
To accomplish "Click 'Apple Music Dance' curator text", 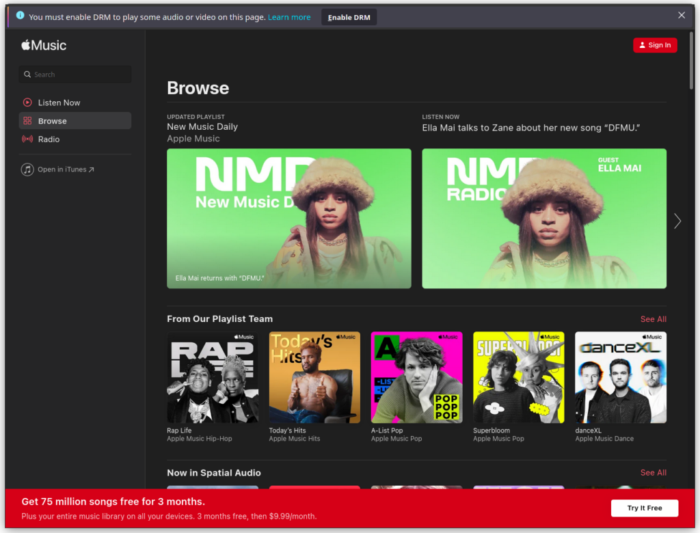I will [x=604, y=439].
